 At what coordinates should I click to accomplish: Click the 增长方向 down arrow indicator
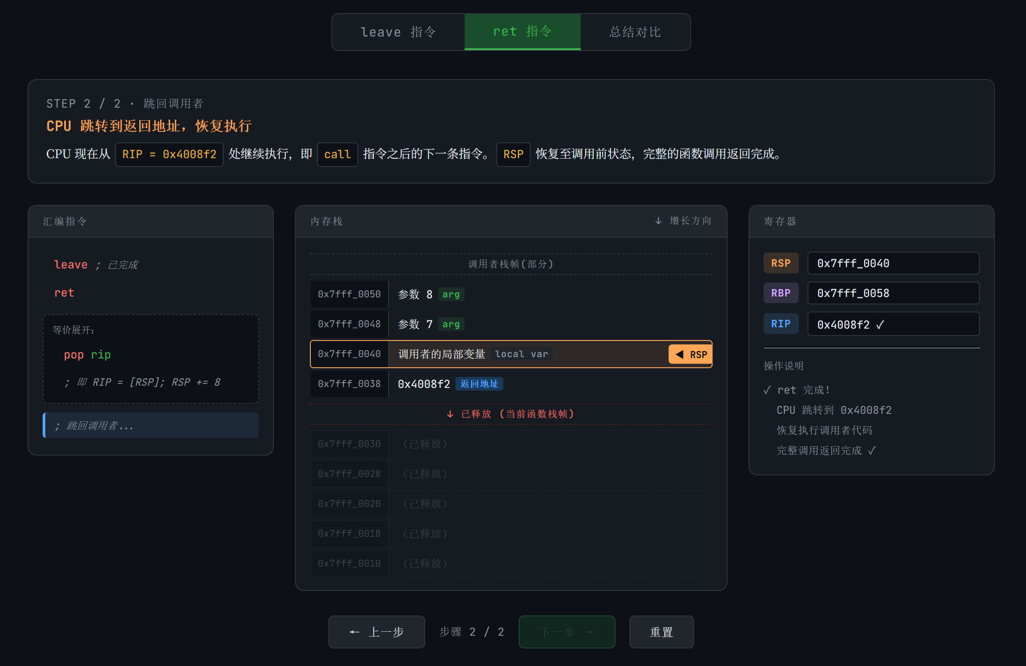pyautogui.click(x=658, y=221)
